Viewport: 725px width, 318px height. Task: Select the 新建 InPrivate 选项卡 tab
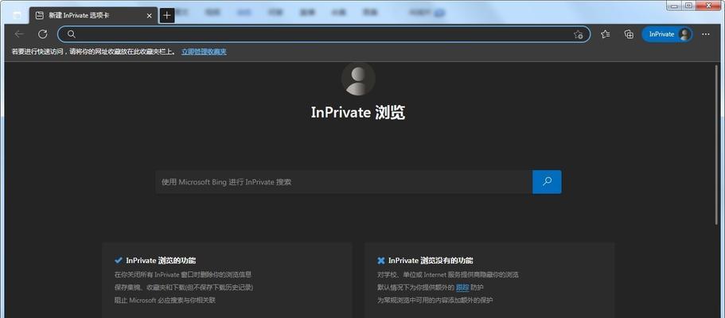tap(88, 15)
